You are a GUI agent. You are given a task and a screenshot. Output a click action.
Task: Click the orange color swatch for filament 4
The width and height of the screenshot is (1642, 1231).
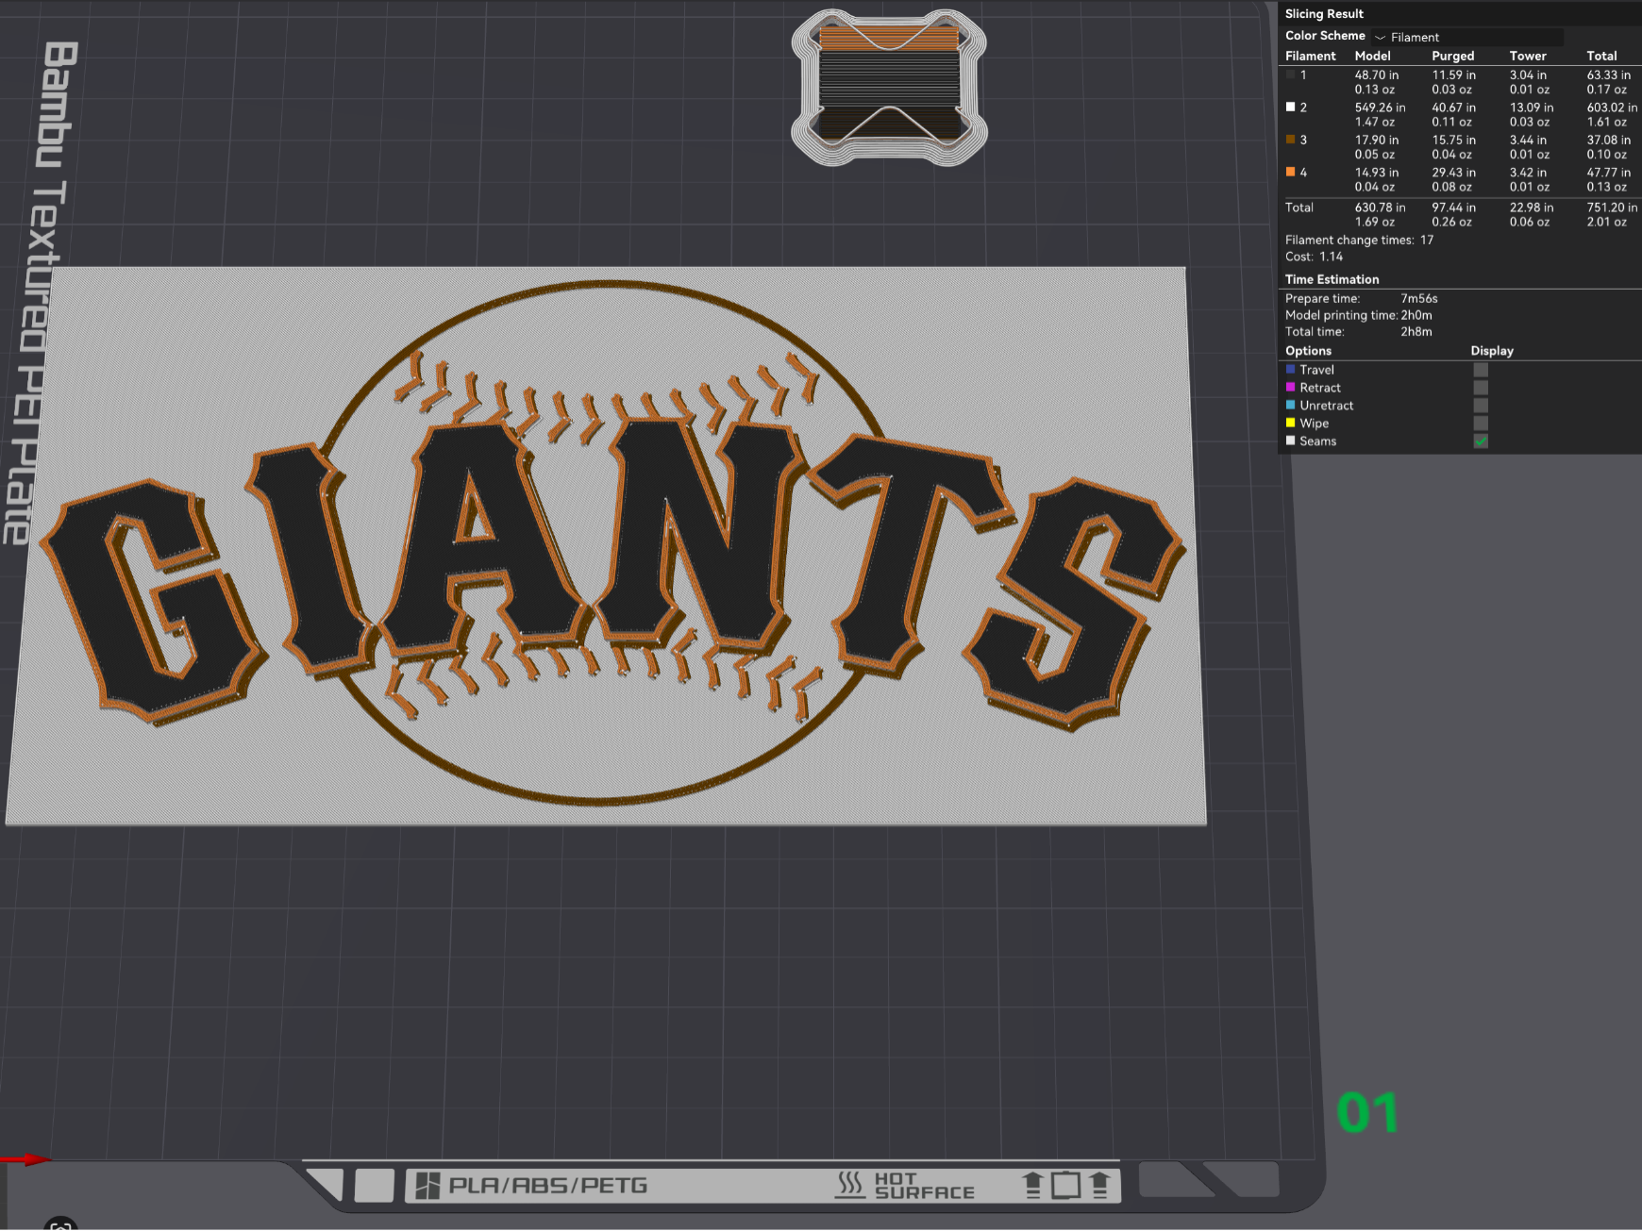coord(1290,173)
